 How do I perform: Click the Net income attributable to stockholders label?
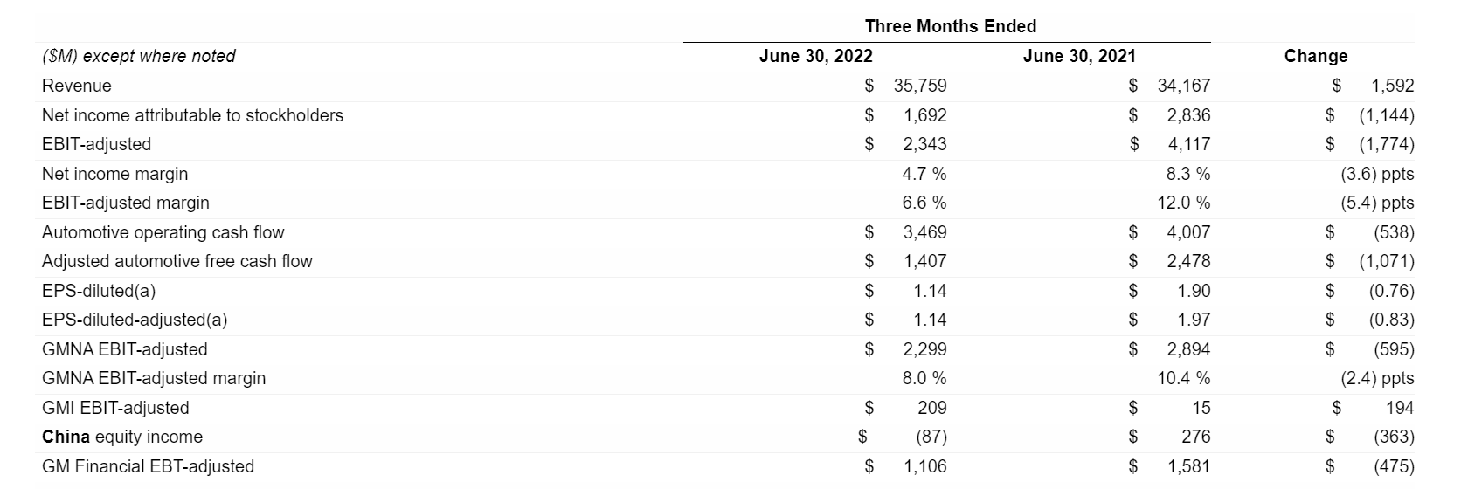[192, 115]
